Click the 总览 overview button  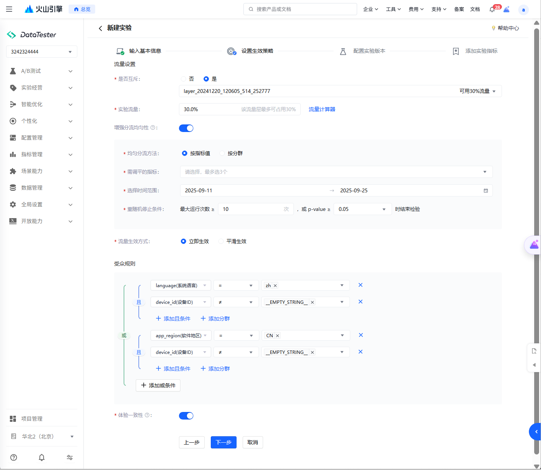pyautogui.click(x=82, y=9)
